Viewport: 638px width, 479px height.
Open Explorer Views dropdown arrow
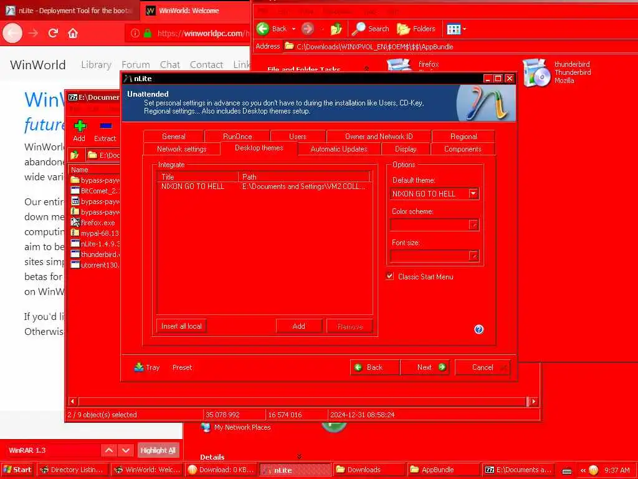[x=465, y=29]
